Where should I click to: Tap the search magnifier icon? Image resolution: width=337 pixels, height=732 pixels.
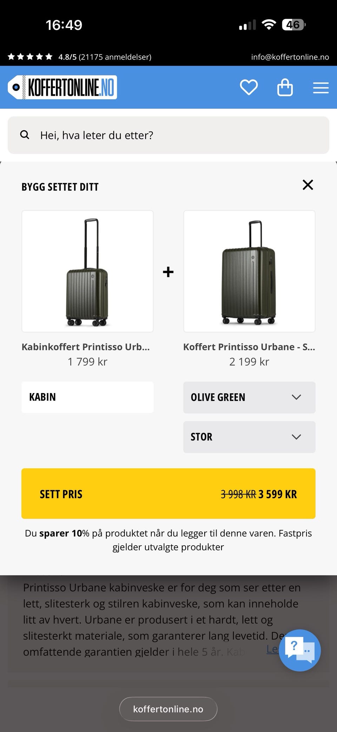(25, 135)
